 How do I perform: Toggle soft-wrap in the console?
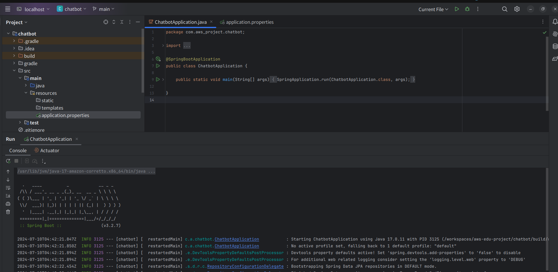8,188
